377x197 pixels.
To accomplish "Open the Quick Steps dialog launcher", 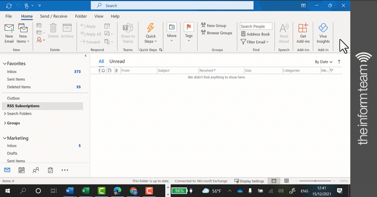I will point(161,50).
